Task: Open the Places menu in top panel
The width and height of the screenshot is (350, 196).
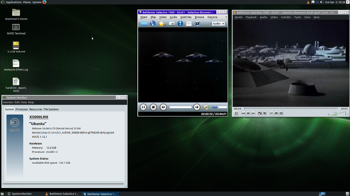Action: point(27,2)
